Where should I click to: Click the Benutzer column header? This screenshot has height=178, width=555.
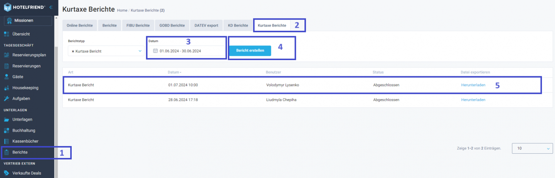273,72
